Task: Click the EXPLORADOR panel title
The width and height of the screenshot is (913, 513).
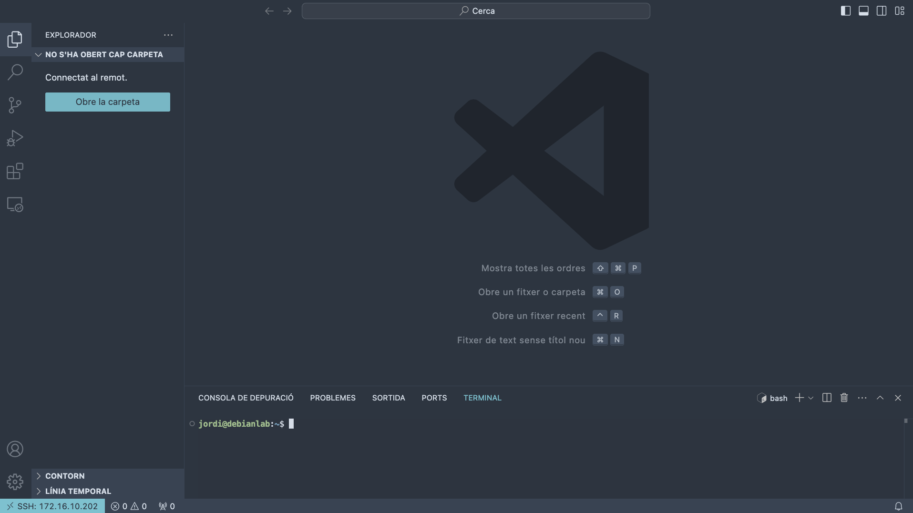Action: 71,35
